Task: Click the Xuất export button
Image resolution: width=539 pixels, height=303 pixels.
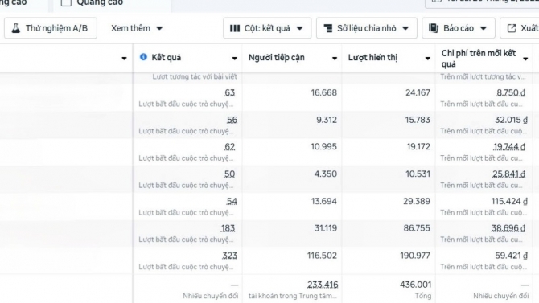Action: [520, 28]
